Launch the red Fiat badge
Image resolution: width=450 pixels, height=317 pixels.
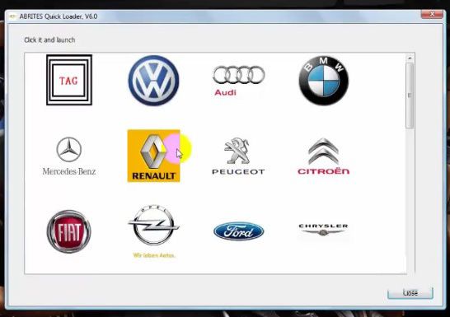(x=69, y=231)
